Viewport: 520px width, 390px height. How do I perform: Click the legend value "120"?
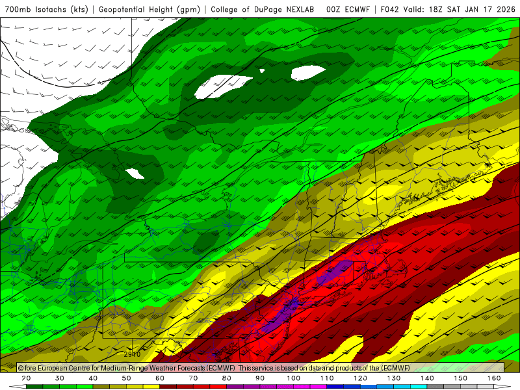click(361, 378)
